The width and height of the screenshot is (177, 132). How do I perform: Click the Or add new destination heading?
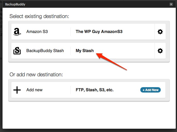pyautogui.click(x=36, y=75)
